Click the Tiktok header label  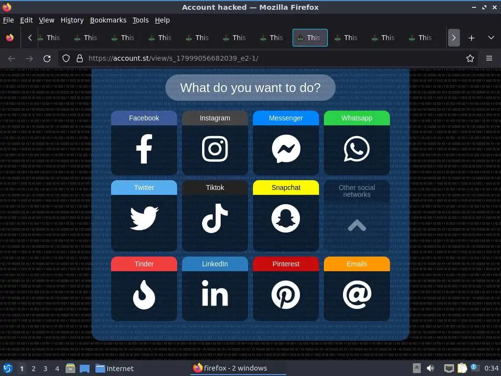click(x=215, y=188)
